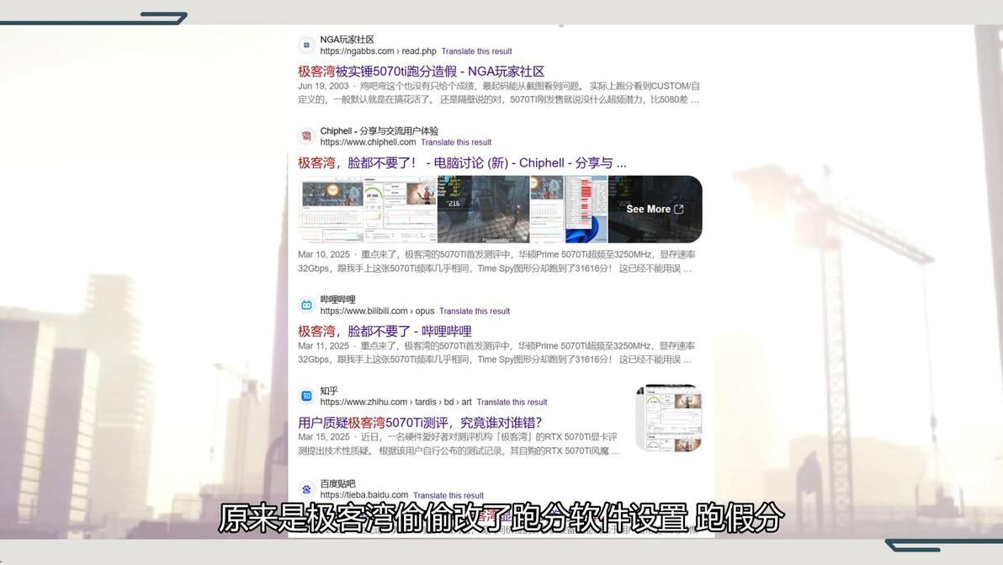Click the https://www.bilibili.com › opus URL text
Viewport: 1003px width, 565px height.
[x=377, y=312]
